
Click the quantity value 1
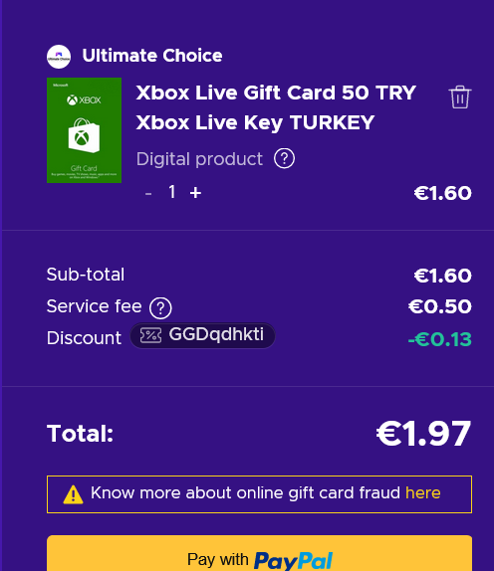[x=172, y=192]
